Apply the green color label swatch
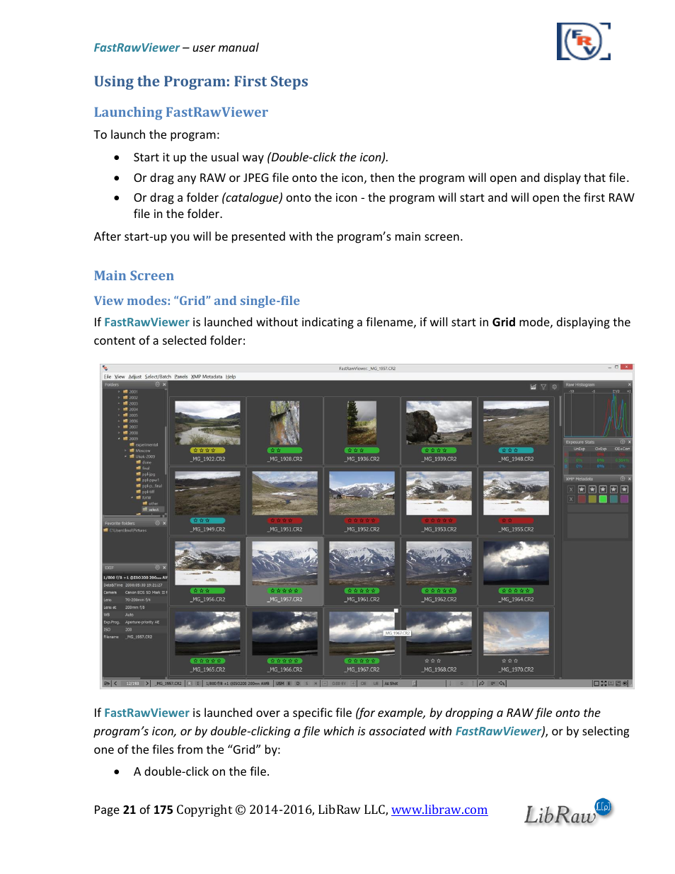The height and width of the screenshot is (874, 675). 603,499
